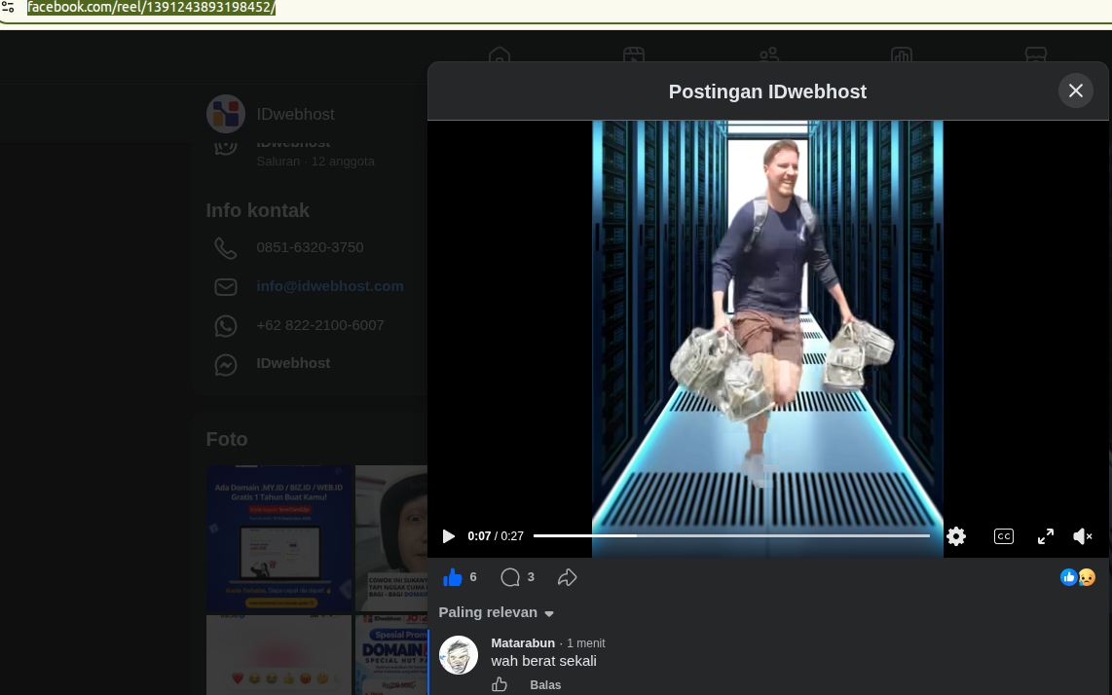This screenshot has width=1112, height=695.
Task: Share the post arrow icon
Action: pos(567,577)
